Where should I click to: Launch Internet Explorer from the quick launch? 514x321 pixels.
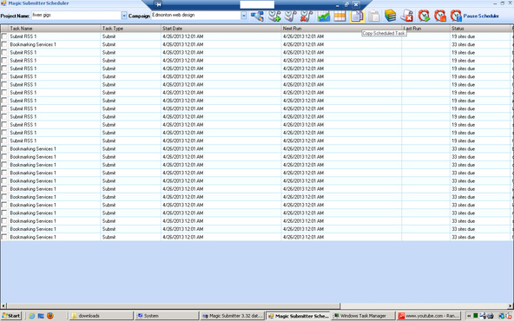(x=32, y=316)
